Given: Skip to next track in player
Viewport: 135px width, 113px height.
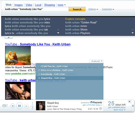Looking at the screenshot, I should point(26,106).
